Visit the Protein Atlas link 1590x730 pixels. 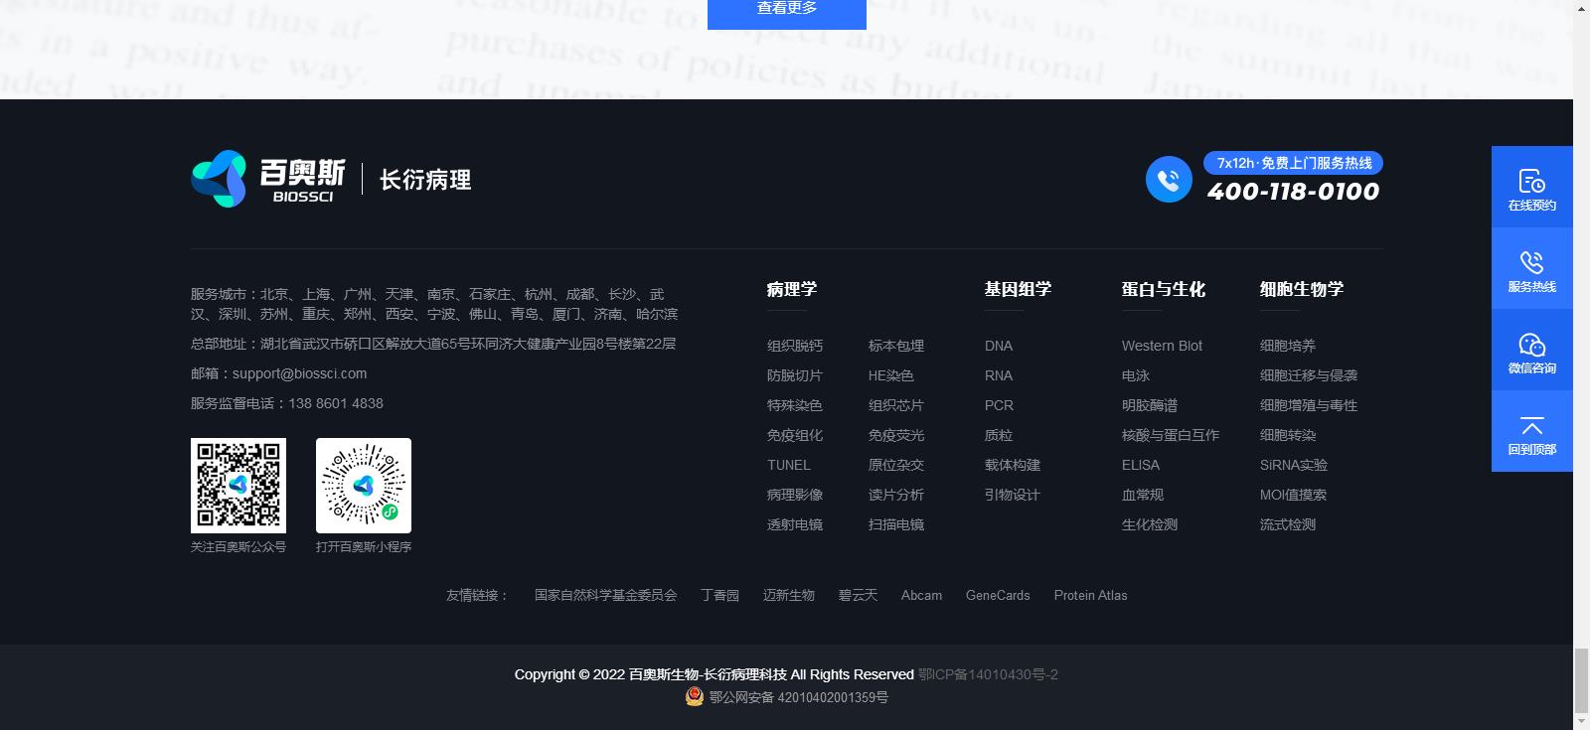point(1090,595)
